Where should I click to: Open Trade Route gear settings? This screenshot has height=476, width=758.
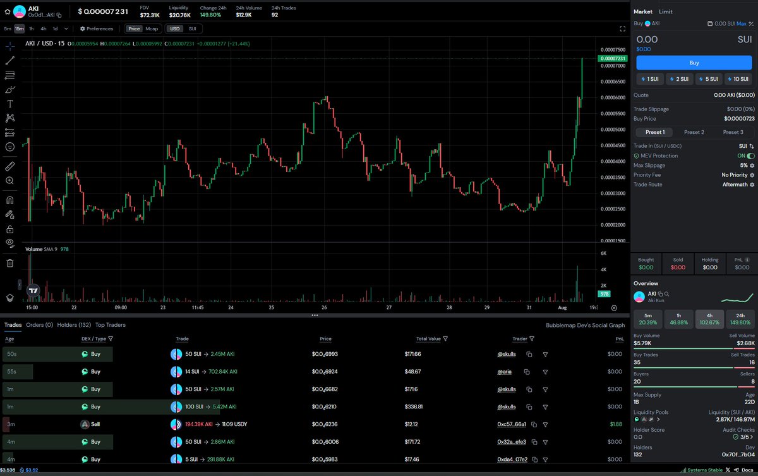click(x=752, y=185)
